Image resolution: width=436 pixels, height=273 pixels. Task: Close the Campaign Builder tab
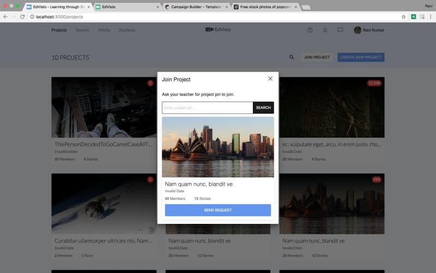(226, 7)
